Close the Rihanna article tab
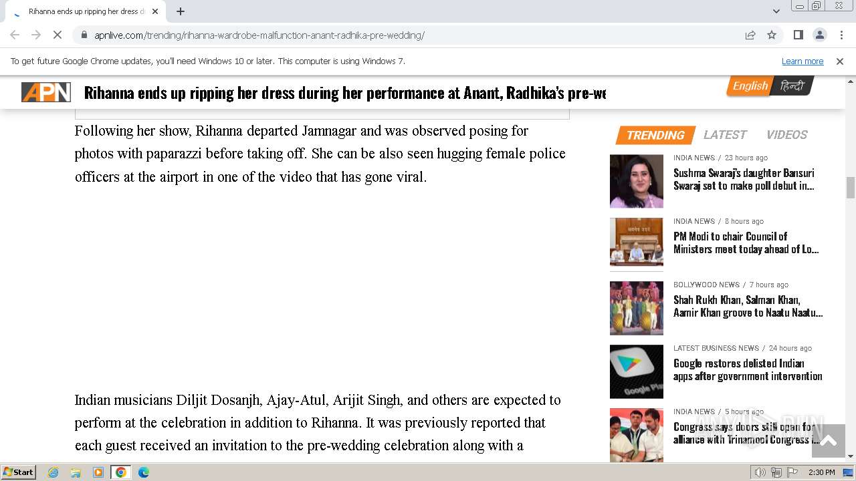 click(x=155, y=11)
